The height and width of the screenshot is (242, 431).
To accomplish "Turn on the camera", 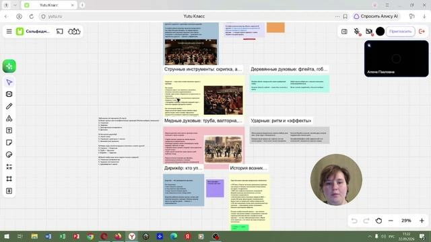I will [x=369, y=32].
